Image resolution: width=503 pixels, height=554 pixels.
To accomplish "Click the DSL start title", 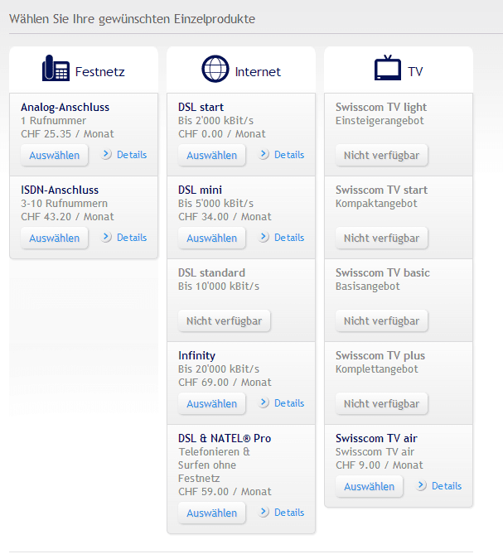I will (201, 107).
